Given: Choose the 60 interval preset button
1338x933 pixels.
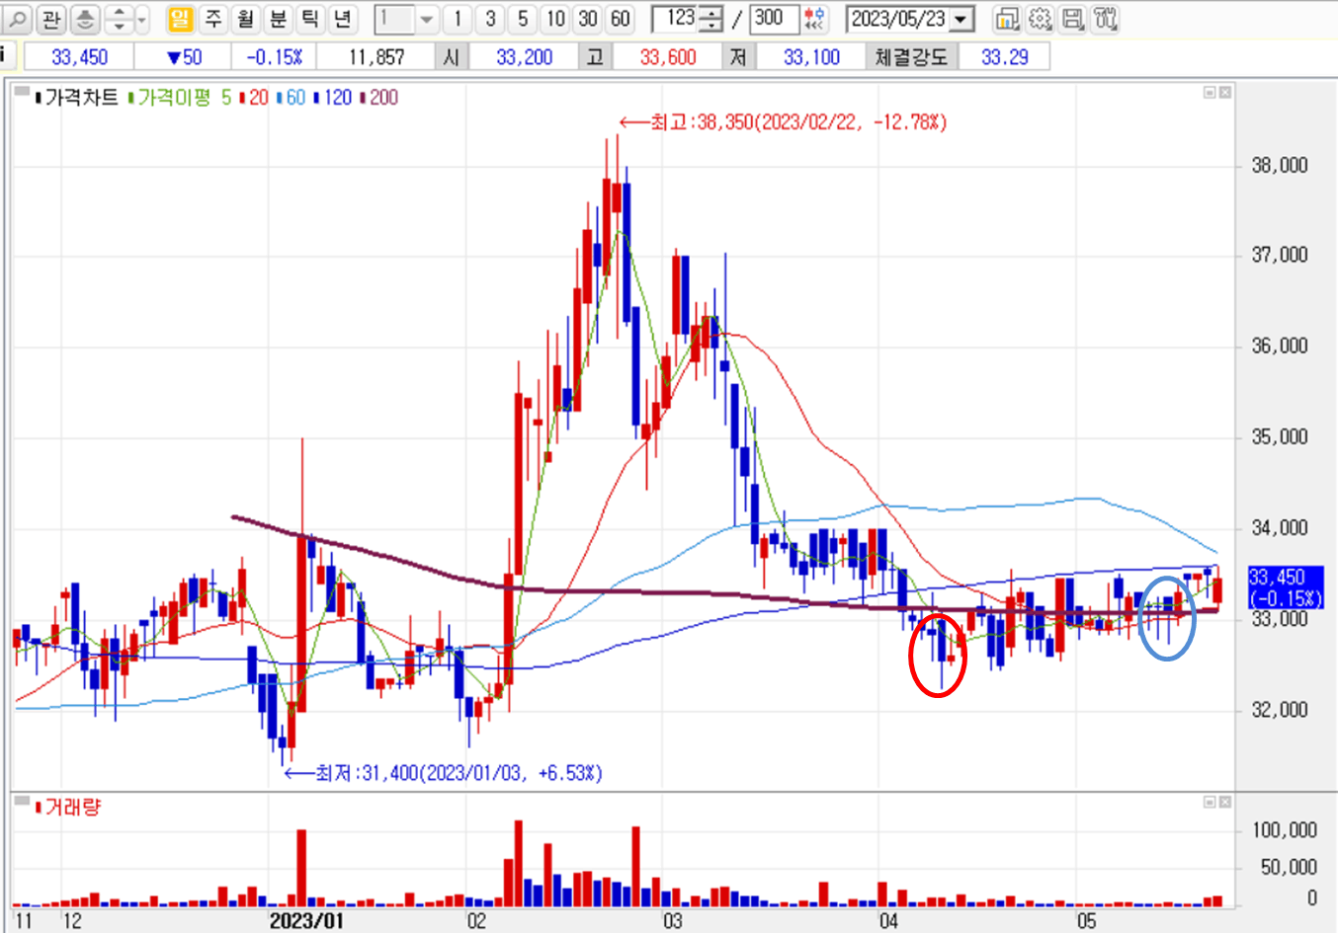Looking at the screenshot, I should pos(621,19).
